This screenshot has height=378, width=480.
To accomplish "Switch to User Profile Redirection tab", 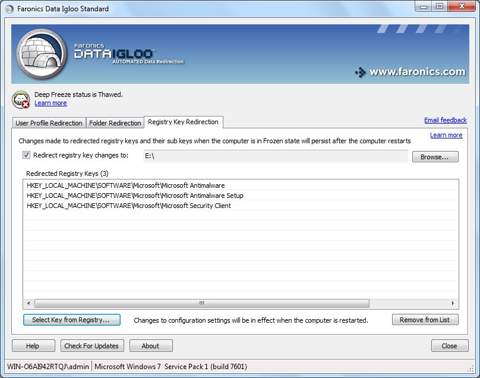I will tap(49, 123).
